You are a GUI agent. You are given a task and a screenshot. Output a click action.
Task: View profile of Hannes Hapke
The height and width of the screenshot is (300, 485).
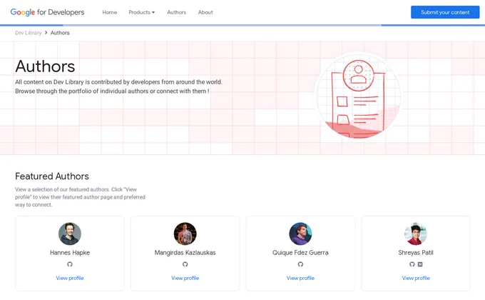70,278
